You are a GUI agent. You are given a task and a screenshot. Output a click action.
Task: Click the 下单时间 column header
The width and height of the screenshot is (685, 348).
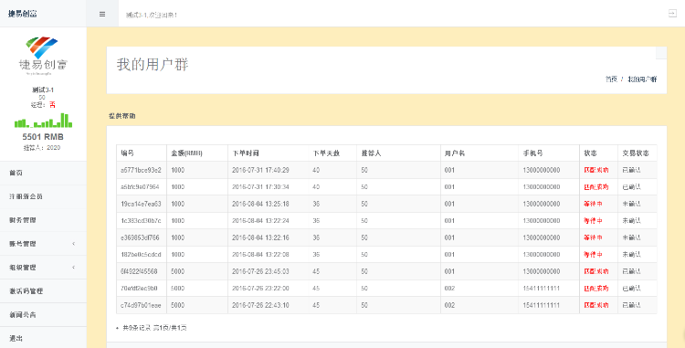pos(246,153)
